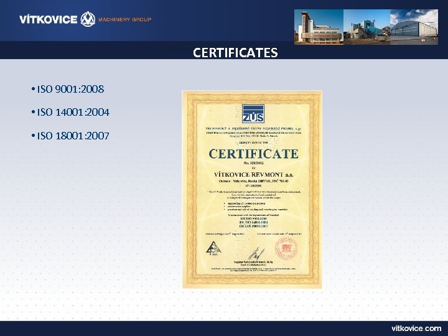Select the certificate image
The image size is (448, 336).
coord(252,189)
